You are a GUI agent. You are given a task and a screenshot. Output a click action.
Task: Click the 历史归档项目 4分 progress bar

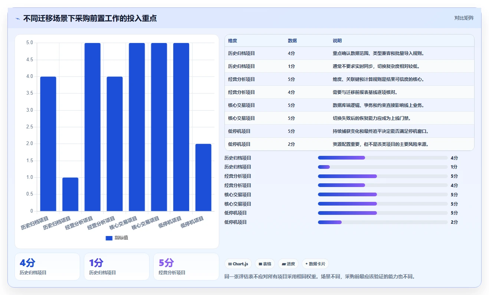[383, 158]
